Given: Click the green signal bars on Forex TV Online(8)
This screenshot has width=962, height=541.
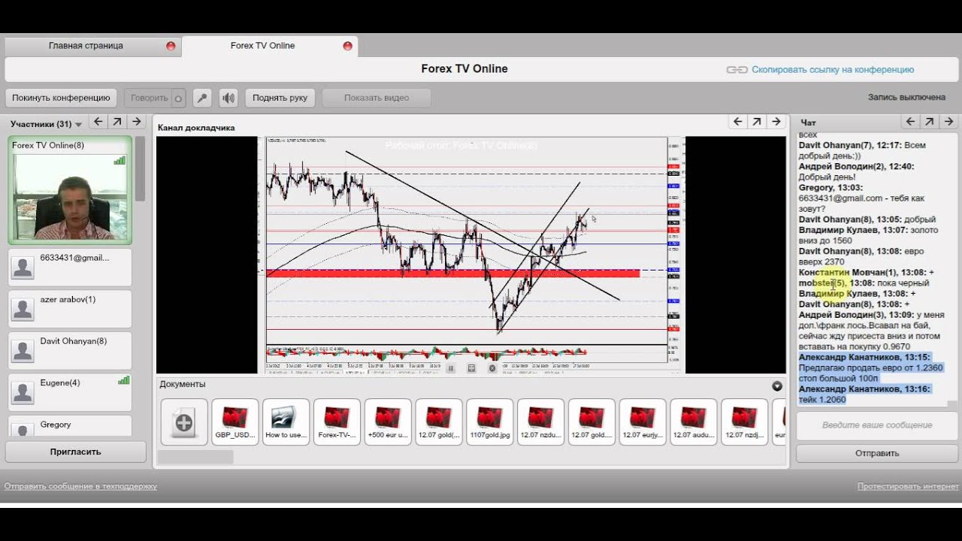Looking at the screenshot, I should click(119, 160).
